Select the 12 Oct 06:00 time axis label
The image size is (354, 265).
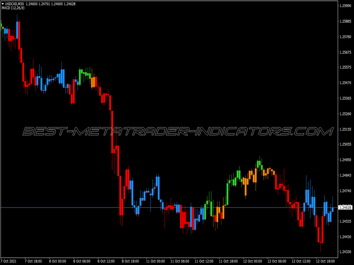click(277, 261)
